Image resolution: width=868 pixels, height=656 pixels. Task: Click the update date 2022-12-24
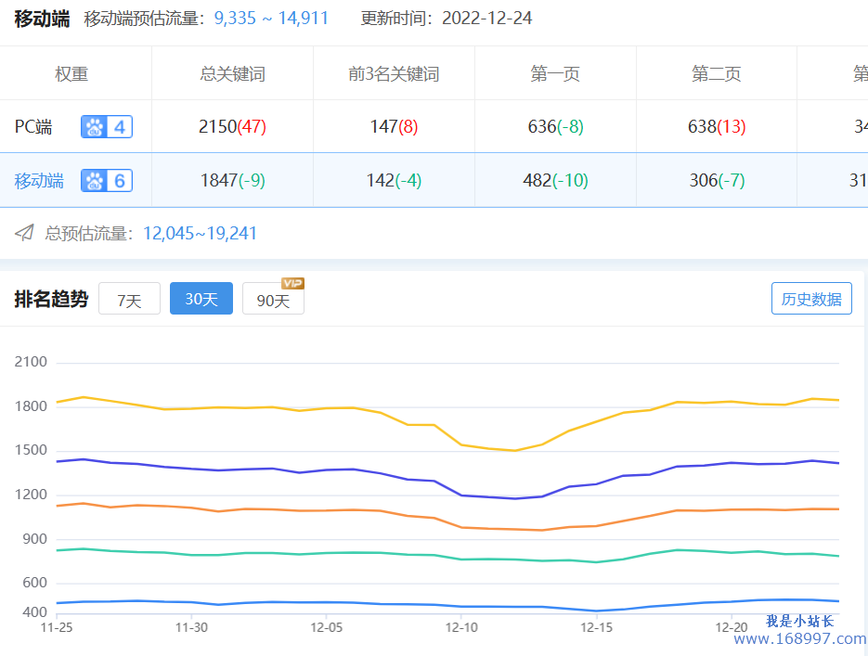coord(487,19)
